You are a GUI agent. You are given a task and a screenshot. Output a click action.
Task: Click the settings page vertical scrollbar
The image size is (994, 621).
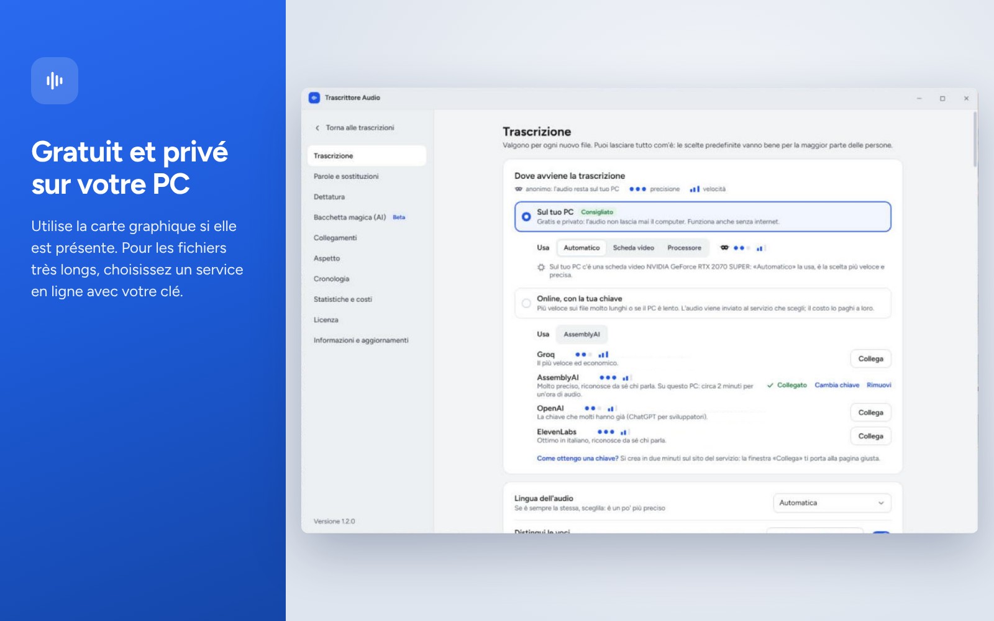pos(975,140)
